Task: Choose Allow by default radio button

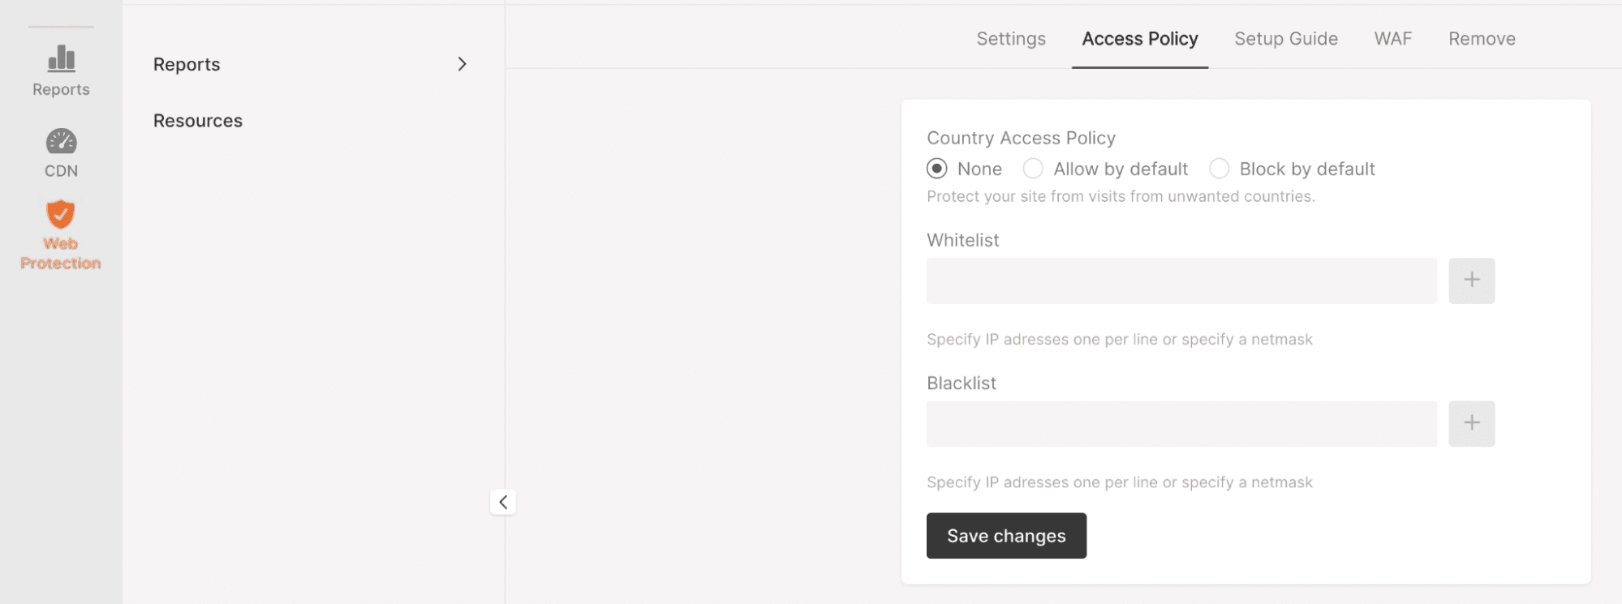Action: (x=1033, y=169)
